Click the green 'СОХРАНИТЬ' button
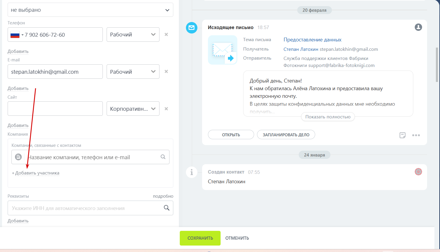This screenshot has height=252, width=440. [200, 238]
